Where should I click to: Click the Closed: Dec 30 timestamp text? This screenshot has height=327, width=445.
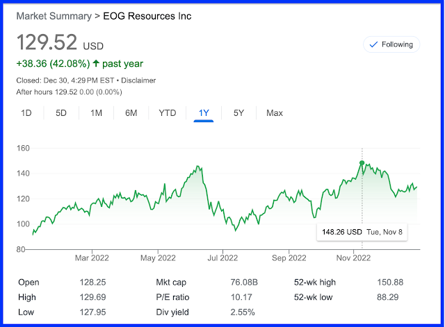[65, 81]
